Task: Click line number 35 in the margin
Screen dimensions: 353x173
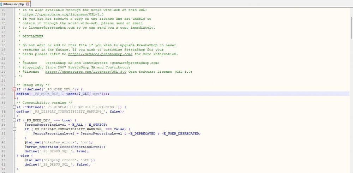Action: 4,120
